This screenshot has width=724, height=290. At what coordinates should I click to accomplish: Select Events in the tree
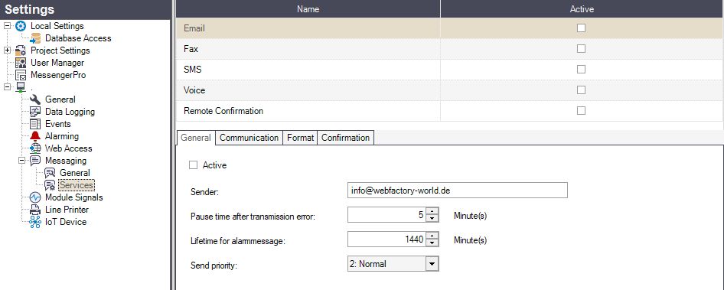(x=57, y=124)
